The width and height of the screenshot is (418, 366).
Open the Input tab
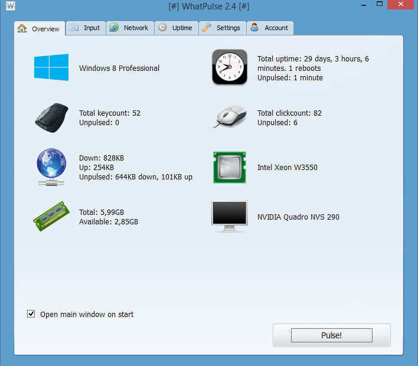coord(86,28)
